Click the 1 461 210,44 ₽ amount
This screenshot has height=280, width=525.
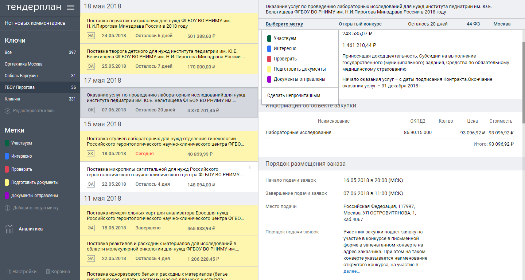coord(359,45)
